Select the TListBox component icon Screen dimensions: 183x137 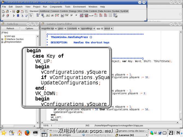81,15
